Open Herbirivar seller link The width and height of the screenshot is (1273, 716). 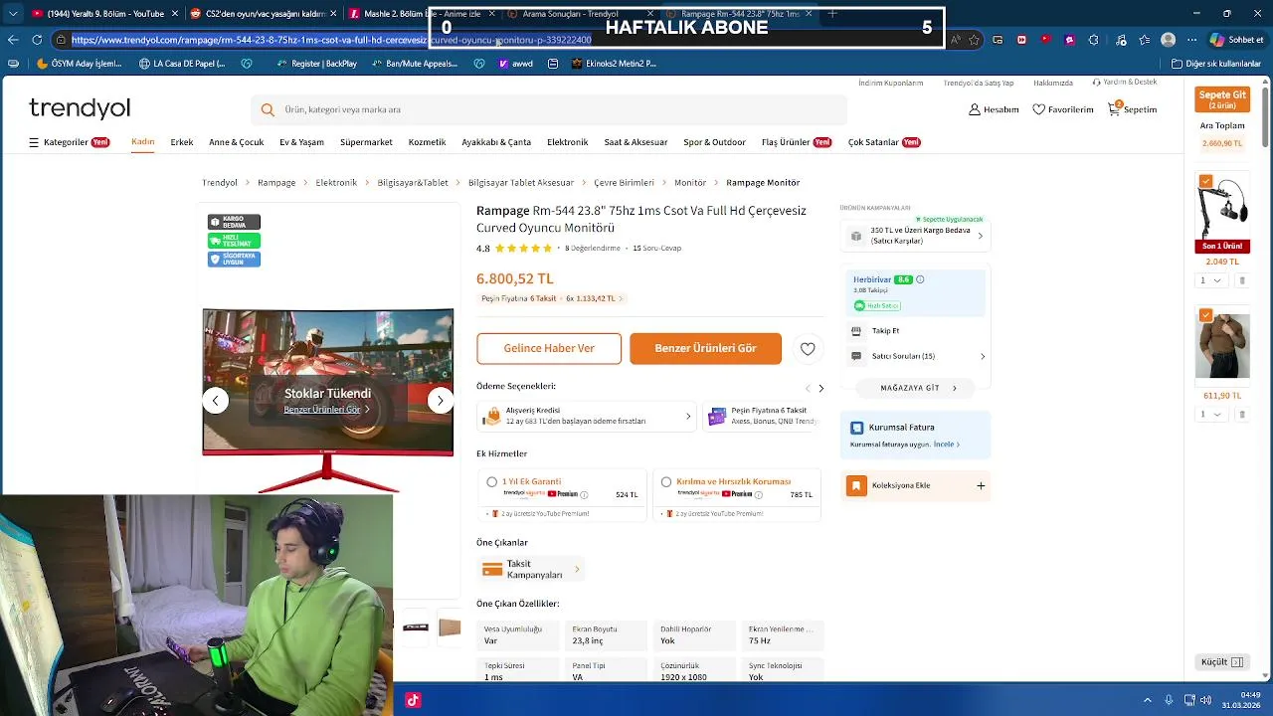click(x=872, y=279)
